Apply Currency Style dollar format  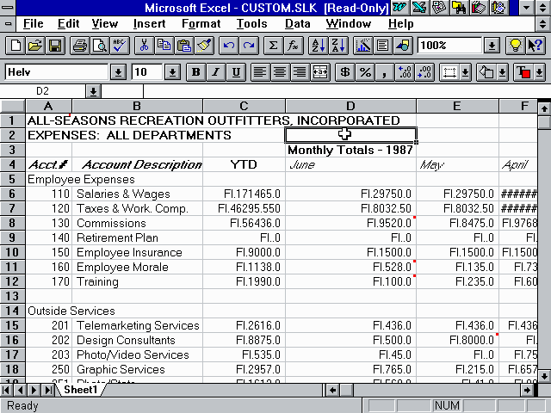pyautogui.click(x=345, y=72)
